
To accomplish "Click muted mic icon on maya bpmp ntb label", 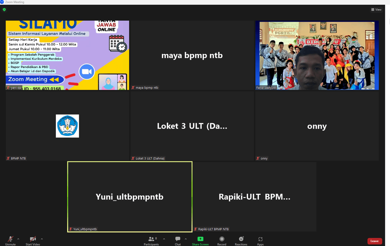I will pyautogui.click(x=133, y=88).
